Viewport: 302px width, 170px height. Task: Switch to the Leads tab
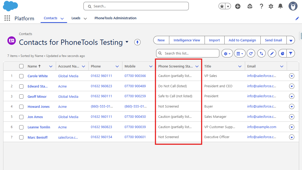coord(76,18)
